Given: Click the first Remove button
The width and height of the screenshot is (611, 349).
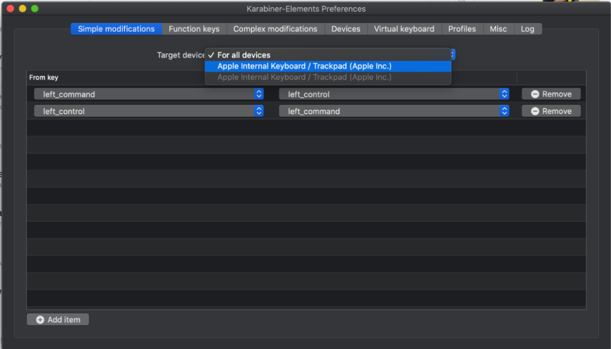Looking at the screenshot, I should 551,94.
